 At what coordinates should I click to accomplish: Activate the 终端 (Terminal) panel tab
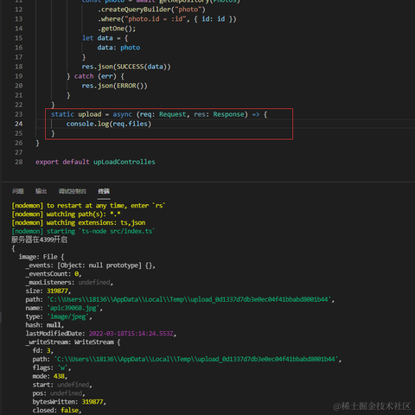104,191
